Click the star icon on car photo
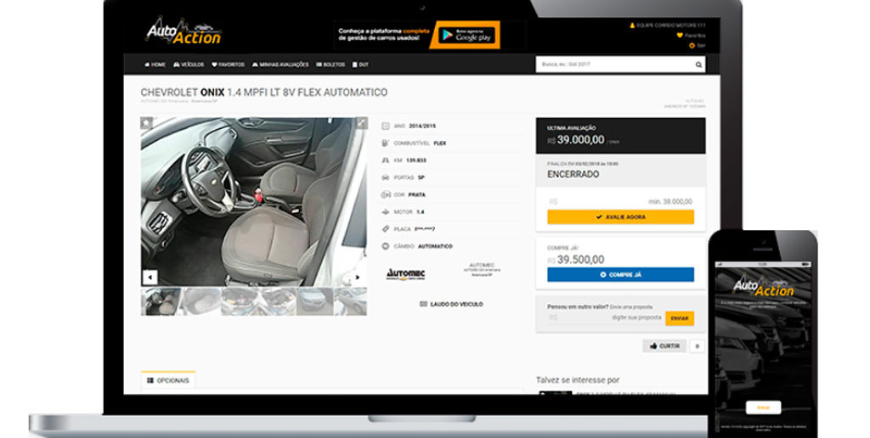Screen dimensions: 870x438 coord(147,123)
